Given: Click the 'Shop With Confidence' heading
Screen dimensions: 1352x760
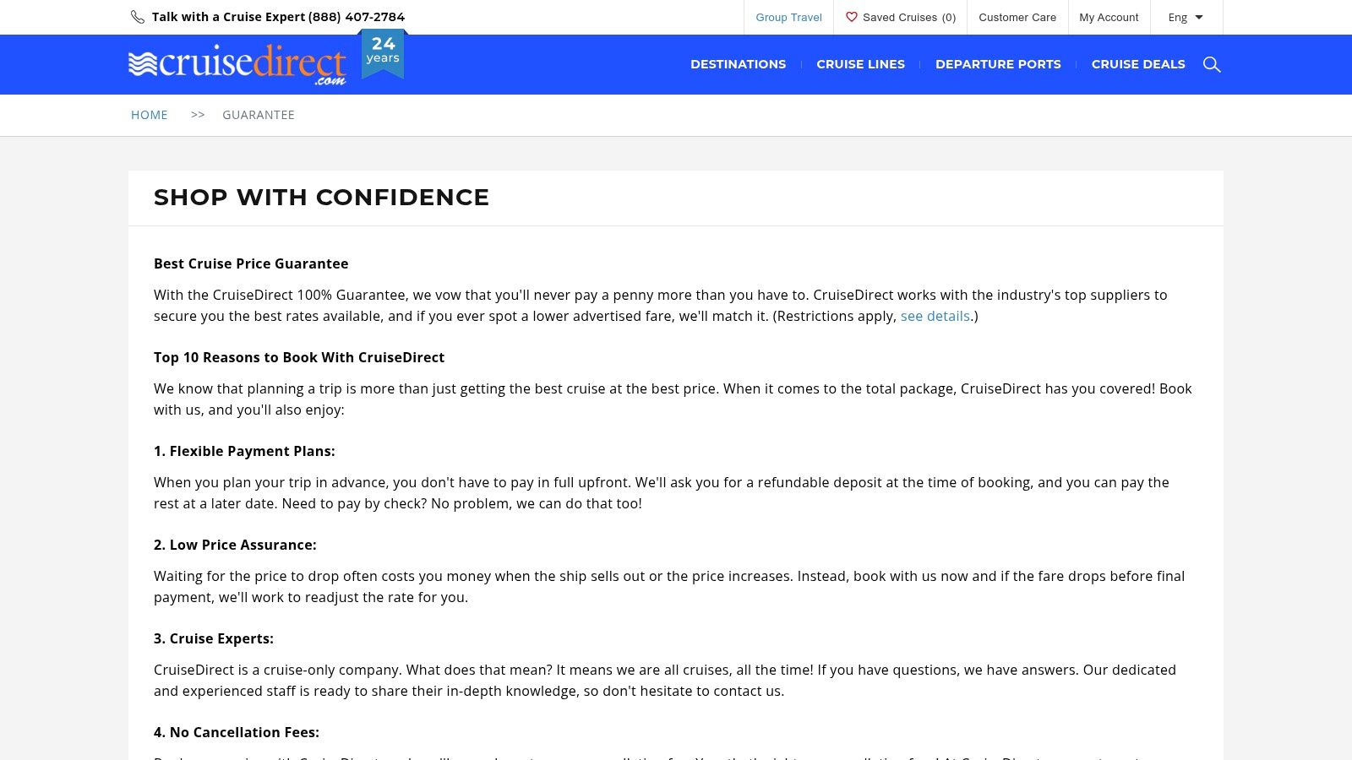Looking at the screenshot, I should tap(322, 198).
